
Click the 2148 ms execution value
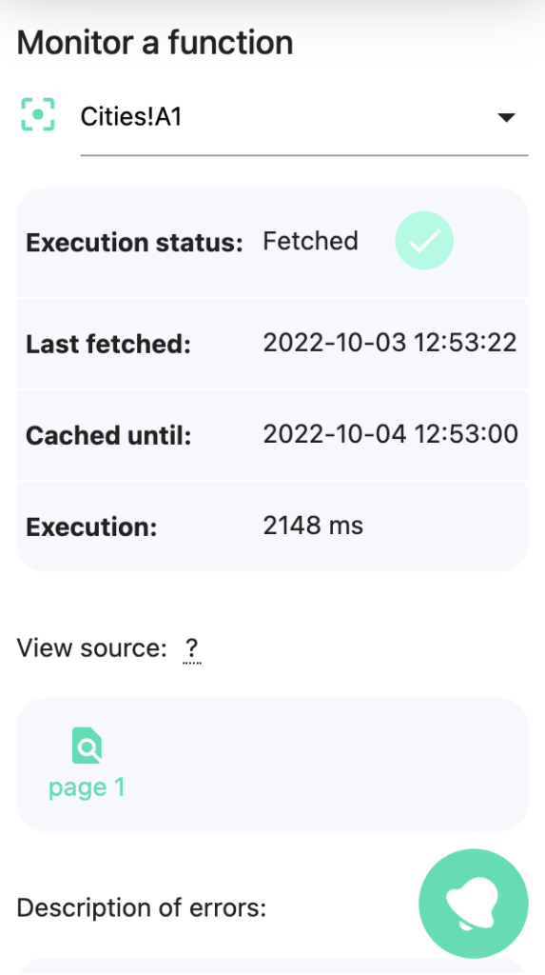pos(313,526)
